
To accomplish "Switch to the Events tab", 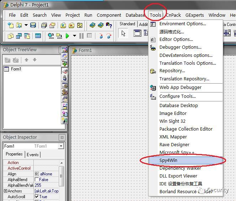I will coord(32,154).
